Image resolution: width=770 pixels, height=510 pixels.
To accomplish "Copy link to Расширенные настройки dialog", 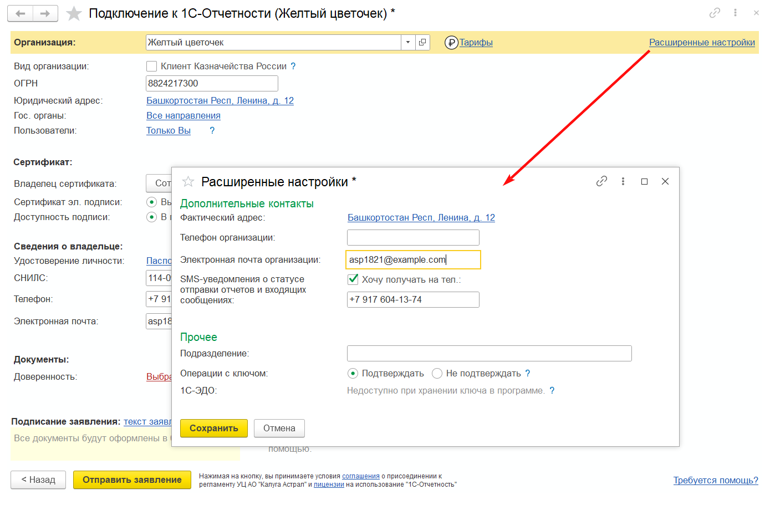I will (x=601, y=181).
